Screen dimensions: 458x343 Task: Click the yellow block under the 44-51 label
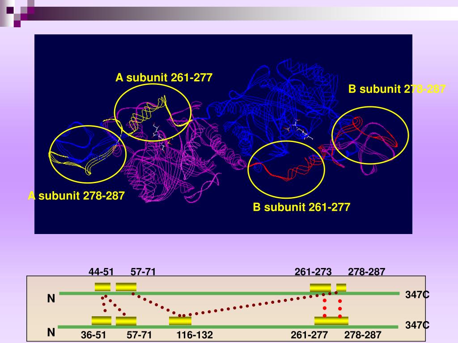(102, 287)
